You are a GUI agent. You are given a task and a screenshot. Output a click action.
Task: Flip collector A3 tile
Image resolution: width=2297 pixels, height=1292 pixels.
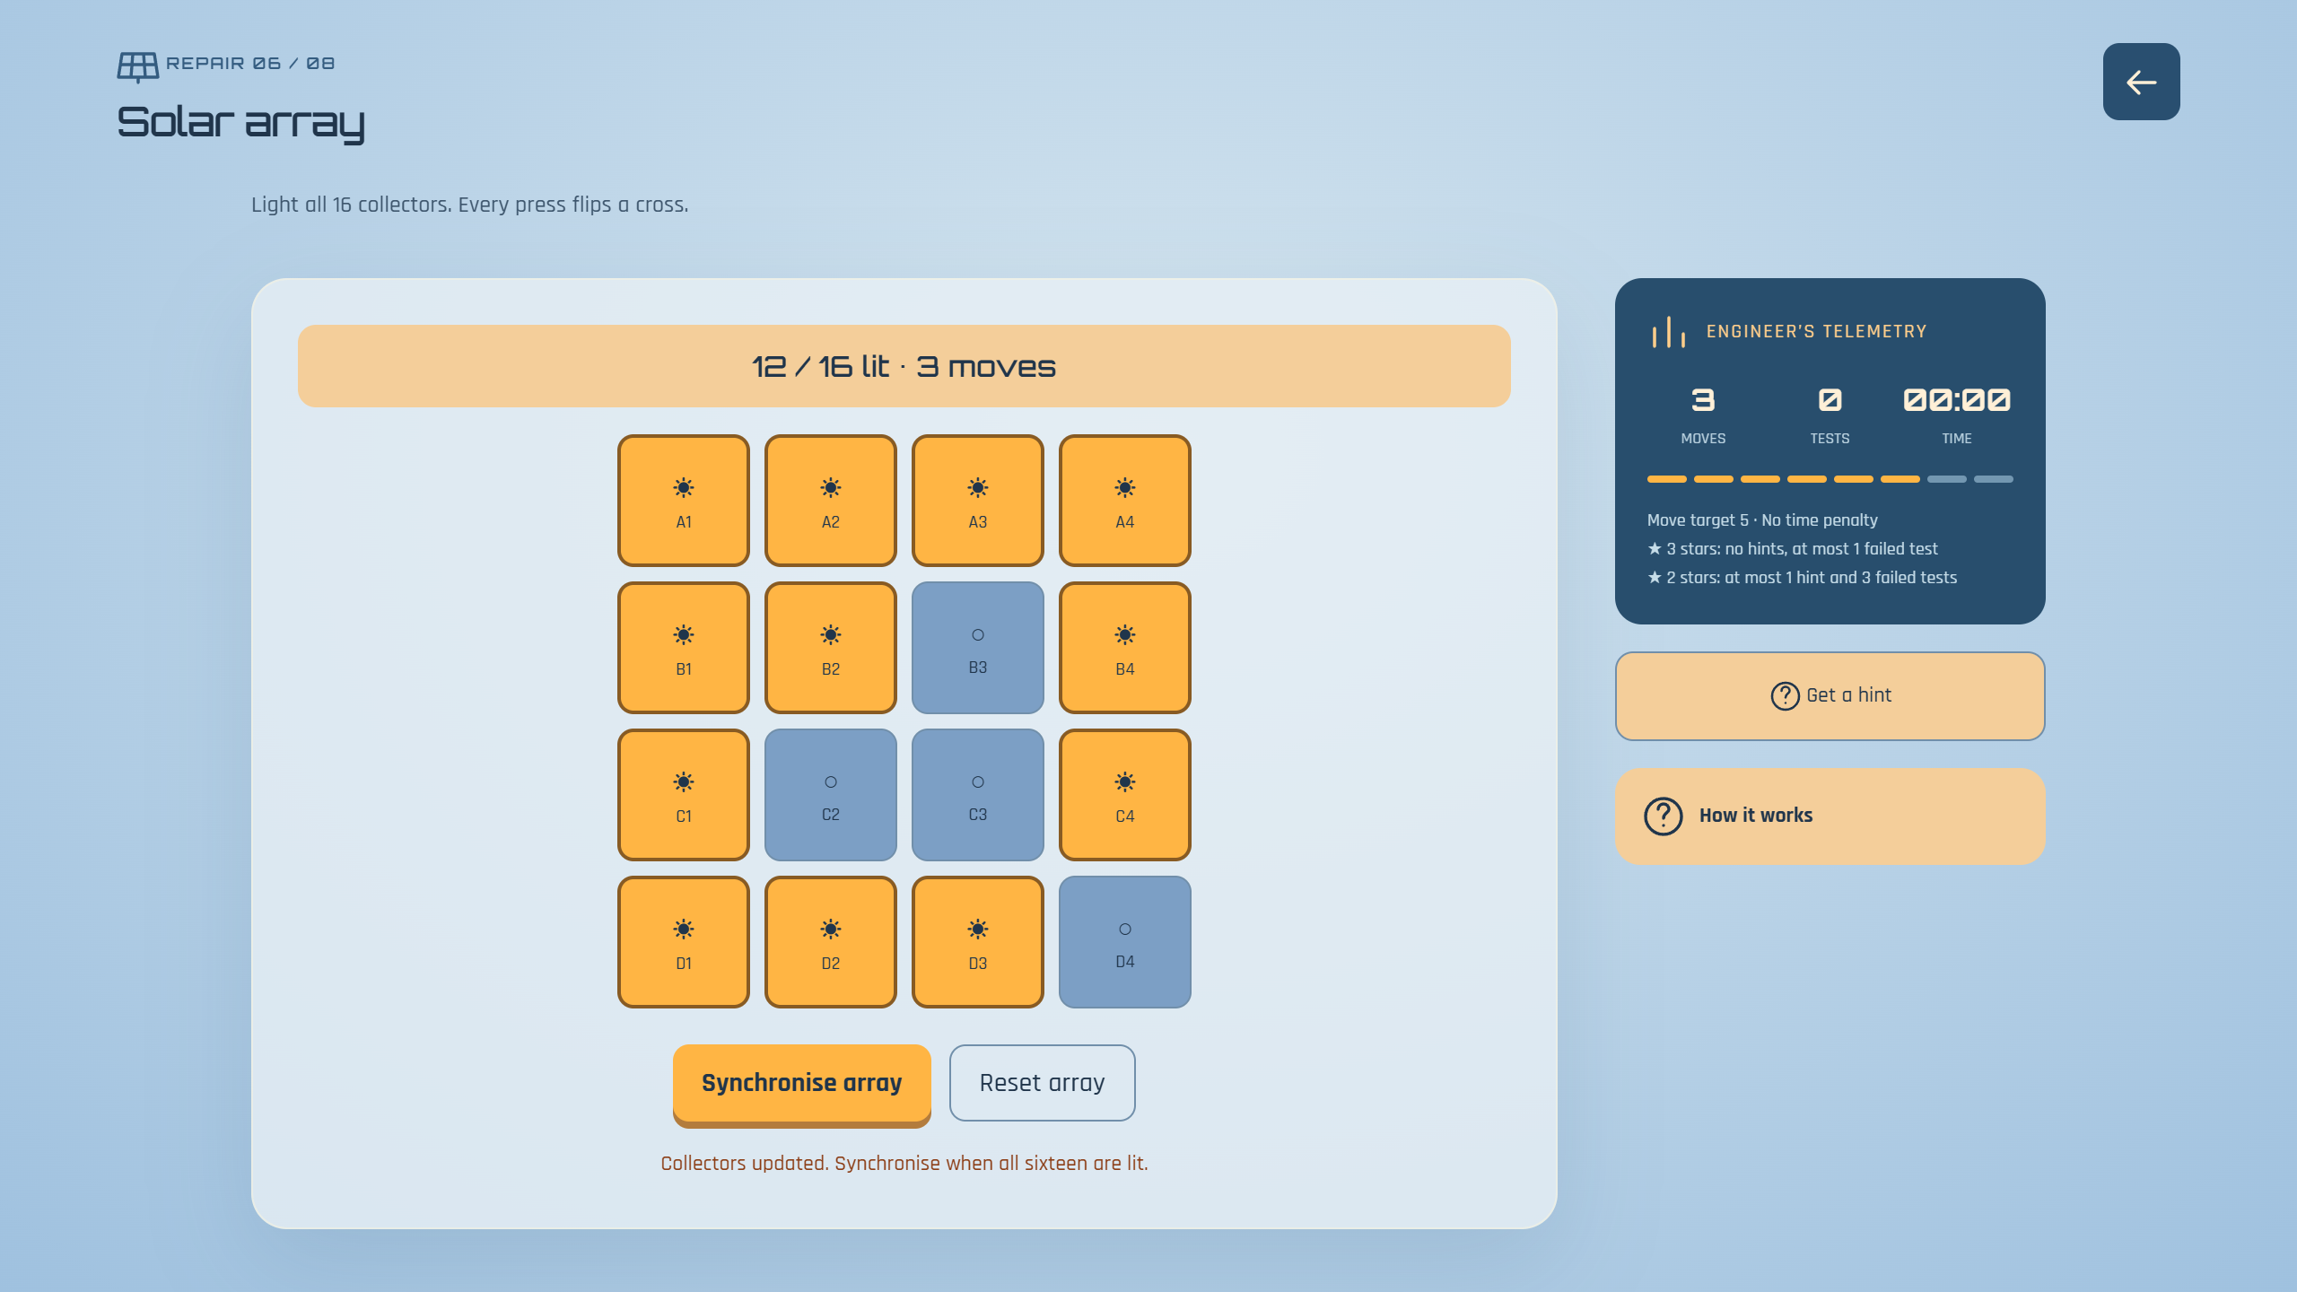click(978, 501)
